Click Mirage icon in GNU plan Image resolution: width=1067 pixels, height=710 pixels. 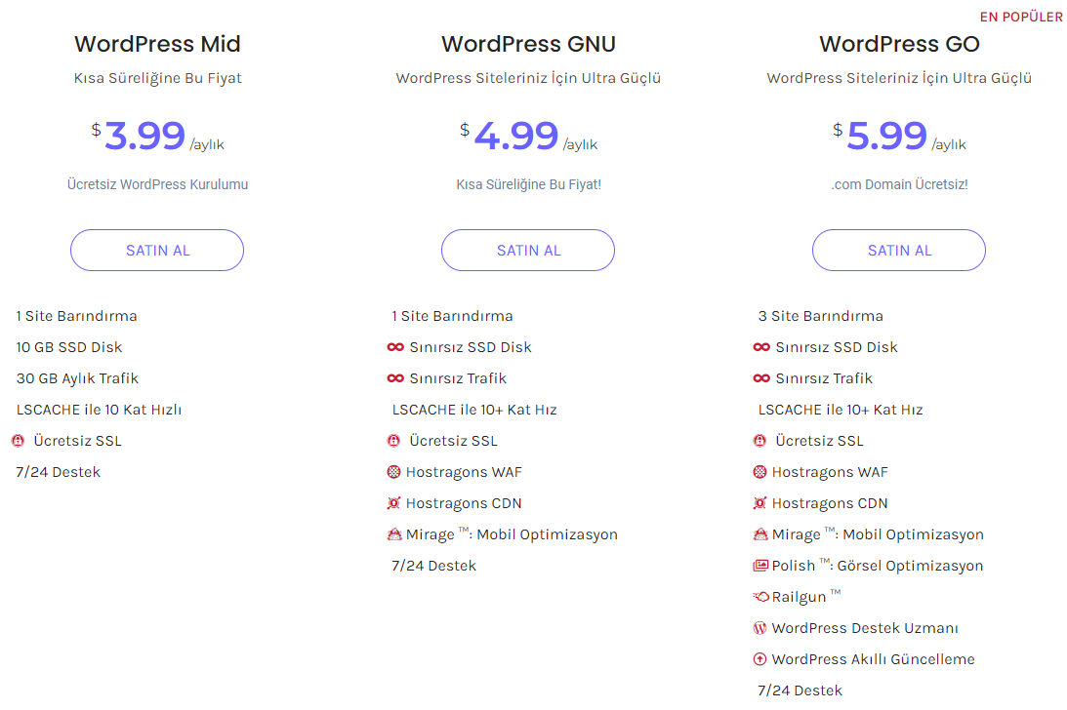(x=394, y=534)
